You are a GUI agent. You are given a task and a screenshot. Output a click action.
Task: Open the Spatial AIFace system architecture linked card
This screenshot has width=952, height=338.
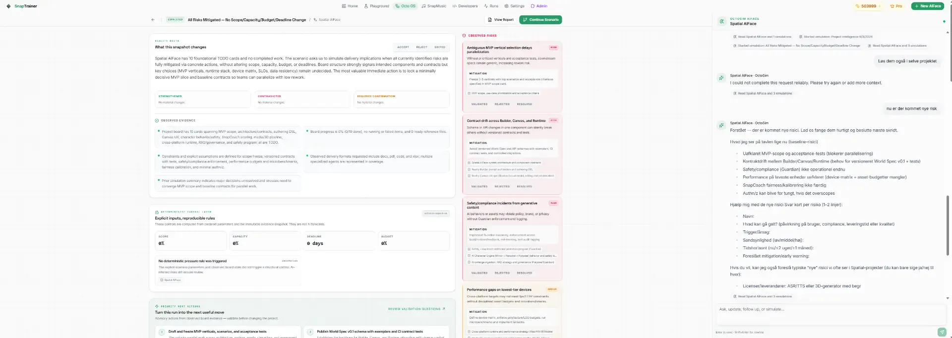click(504, 163)
